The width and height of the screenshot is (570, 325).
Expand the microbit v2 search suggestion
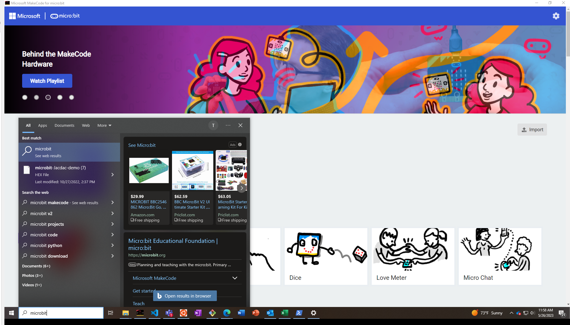tap(112, 213)
